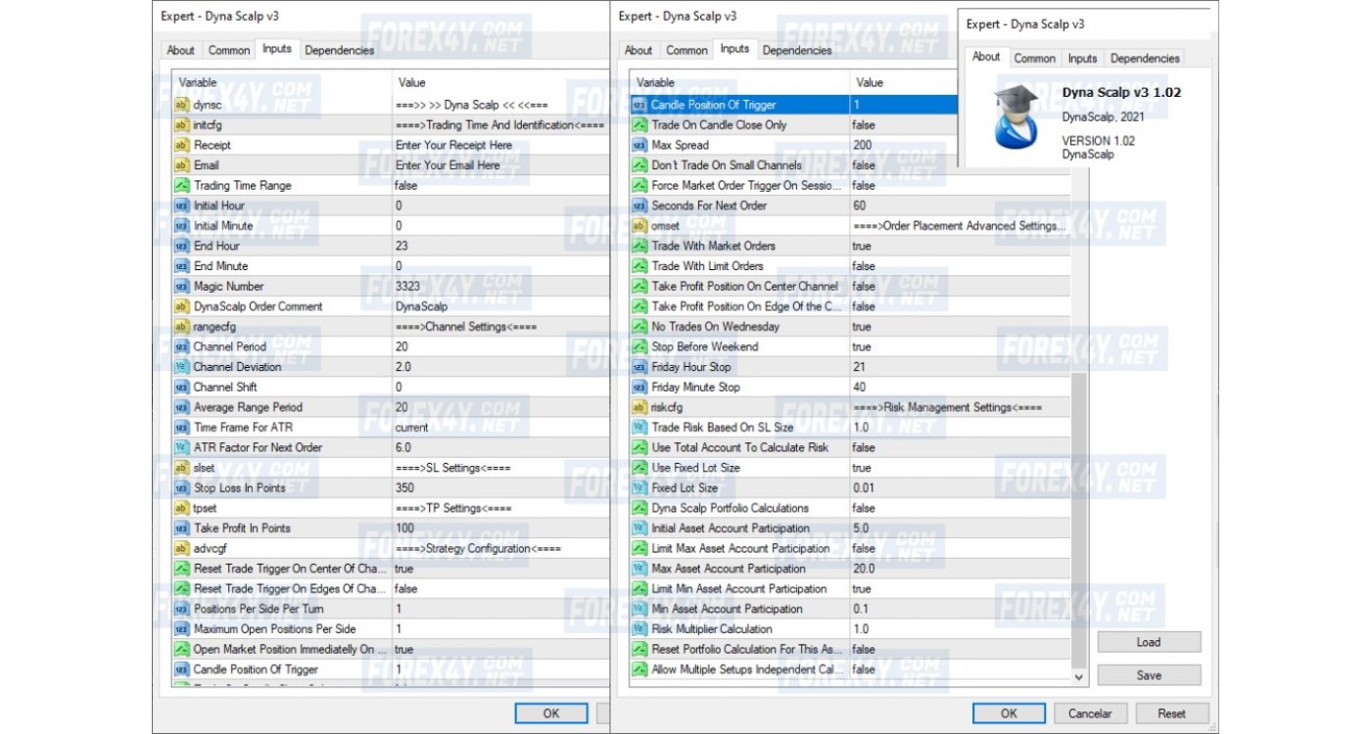Screen dimensions: 1371x734
Task: Click the inputs list scrollbar down arrow
Action: [1079, 676]
